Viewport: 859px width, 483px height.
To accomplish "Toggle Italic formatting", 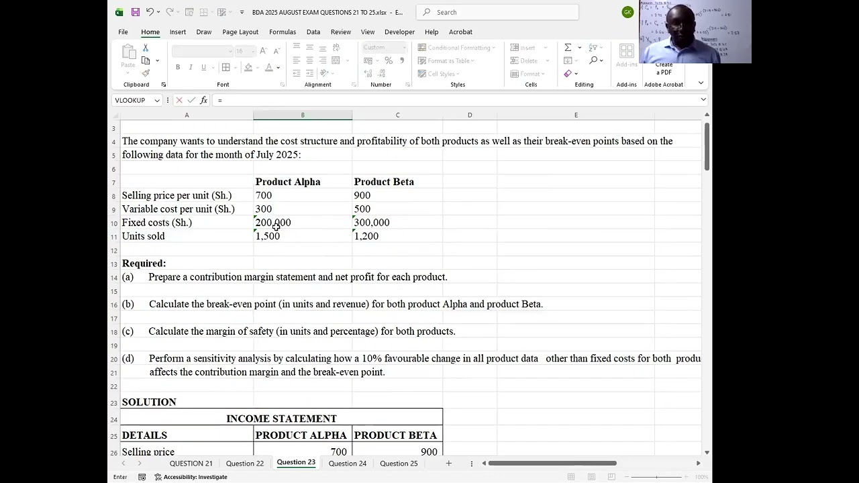I will (x=191, y=67).
